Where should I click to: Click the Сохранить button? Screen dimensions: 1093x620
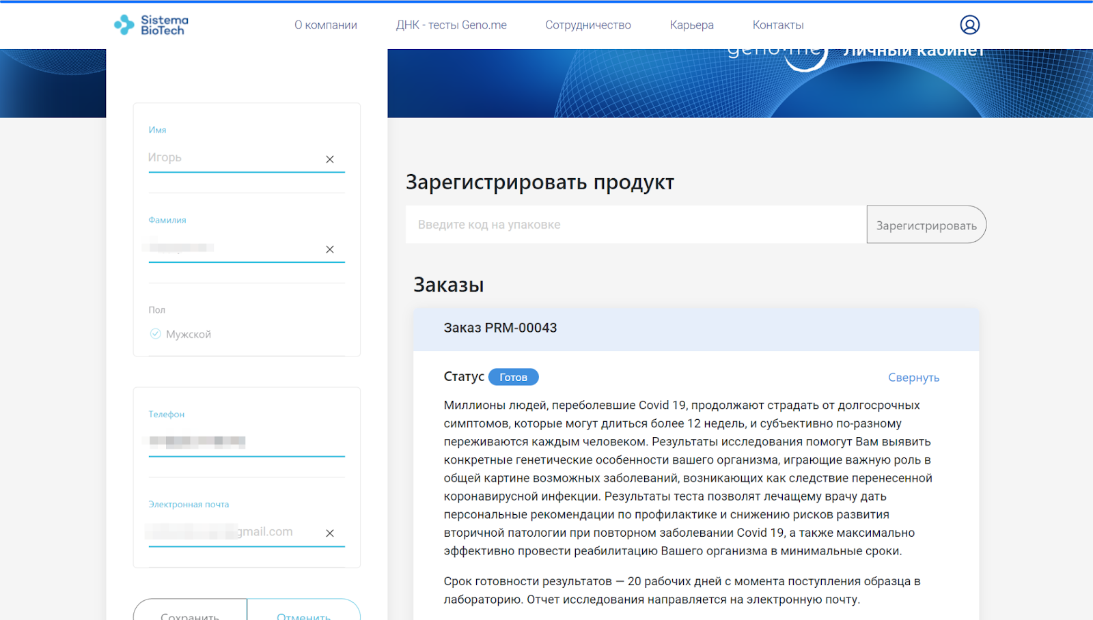pyautogui.click(x=190, y=611)
